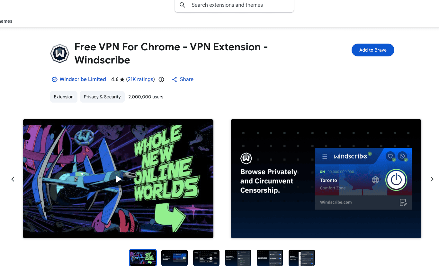Open the 21K ratings link
Image resolution: width=439 pixels, height=266 pixels.
[140, 79]
